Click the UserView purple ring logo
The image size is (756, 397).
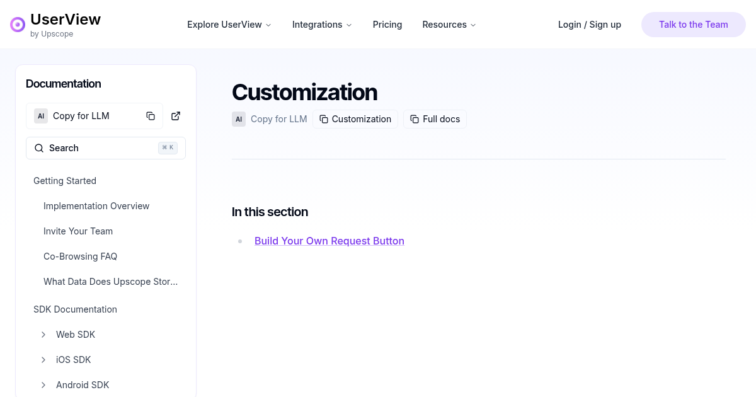[18, 25]
